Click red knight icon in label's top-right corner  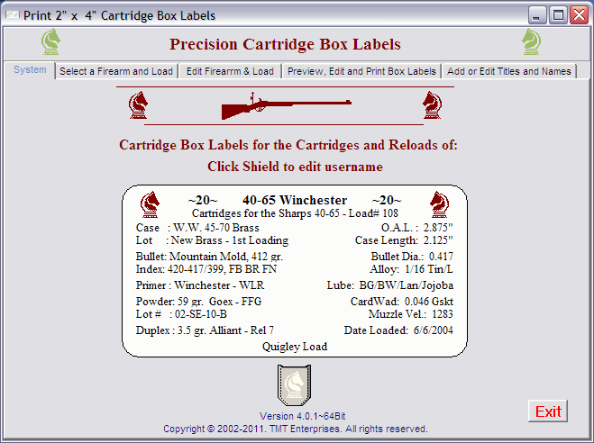pos(439,201)
